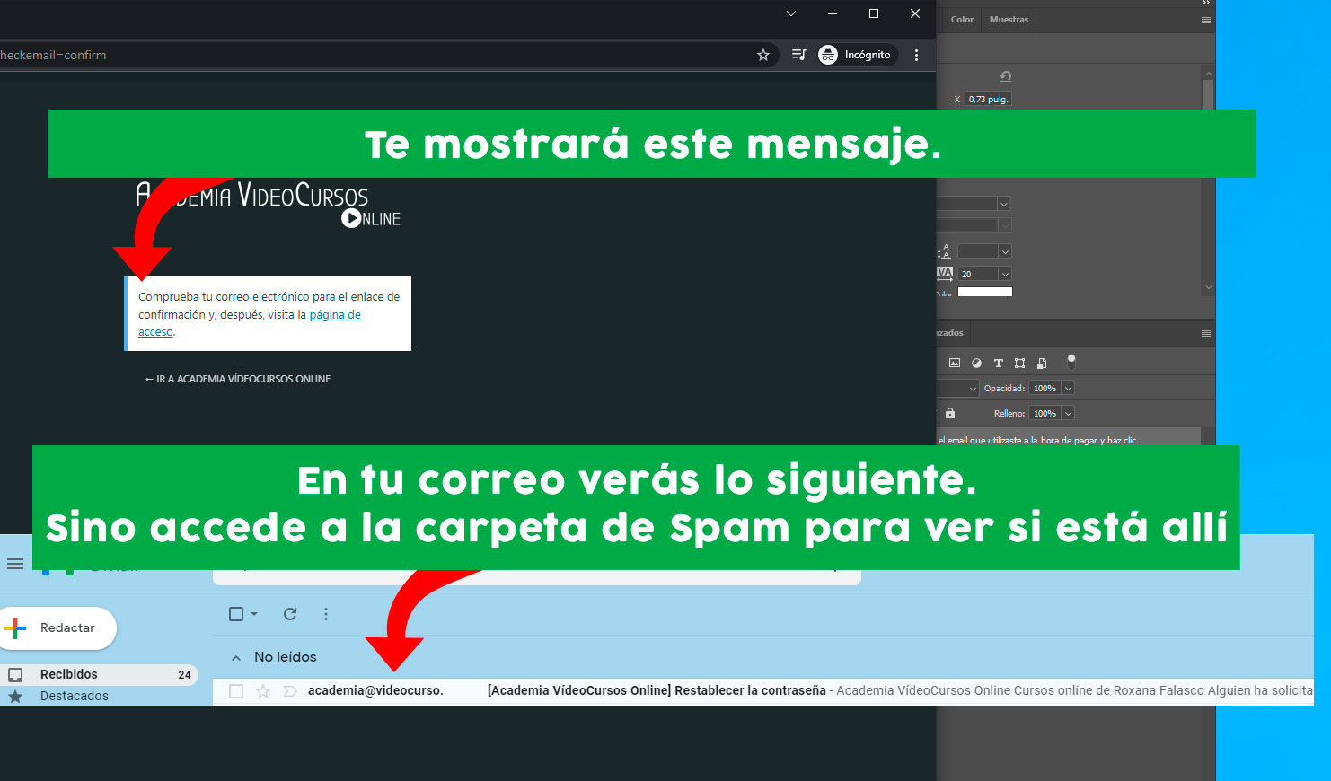
Task: Open the tab search chevron in Chrome title bar
Action: 790,13
